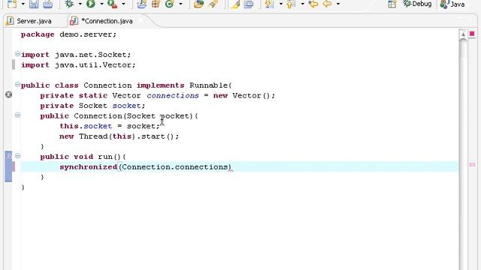
Task: Collapse the import statements fold
Action: [x=17, y=54]
